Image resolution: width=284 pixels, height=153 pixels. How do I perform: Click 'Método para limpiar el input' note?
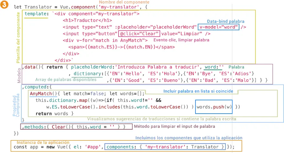pyautogui.click(x=174, y=127)
